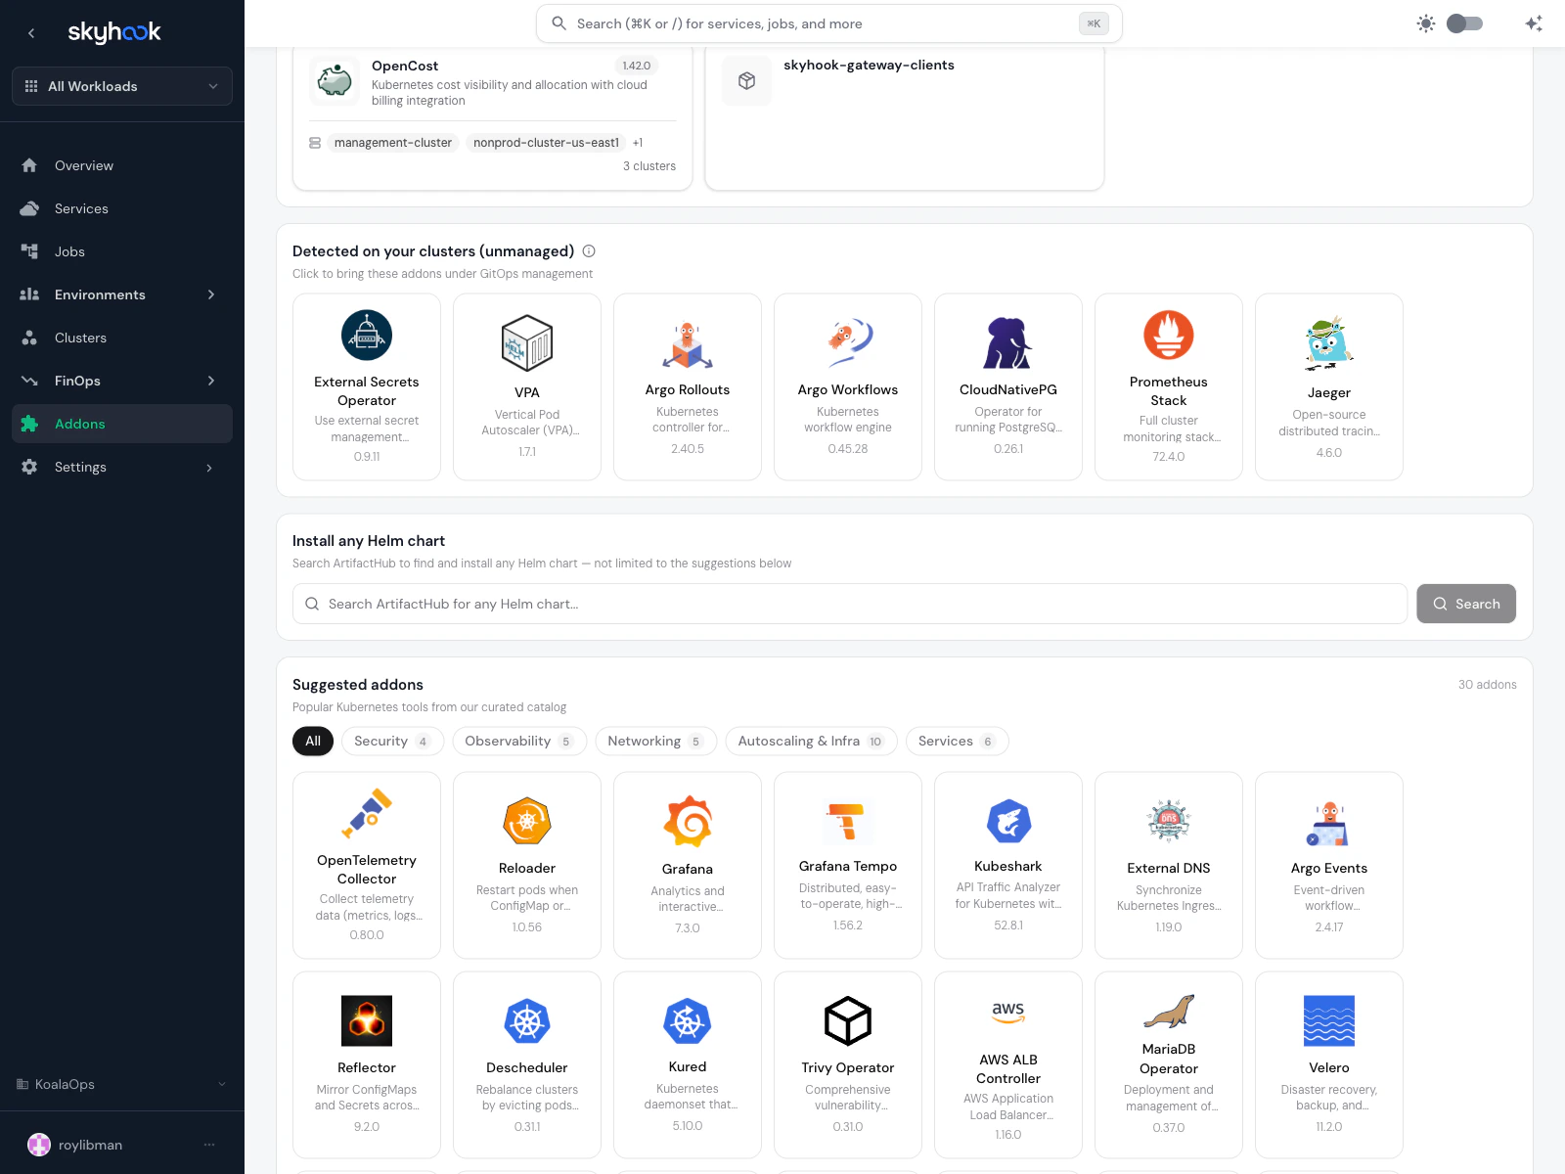Image resolution: width=1565 pixels, height=1174 pixels.
Task: Open the Addons section in the sidebar
Action: (80, 424)
